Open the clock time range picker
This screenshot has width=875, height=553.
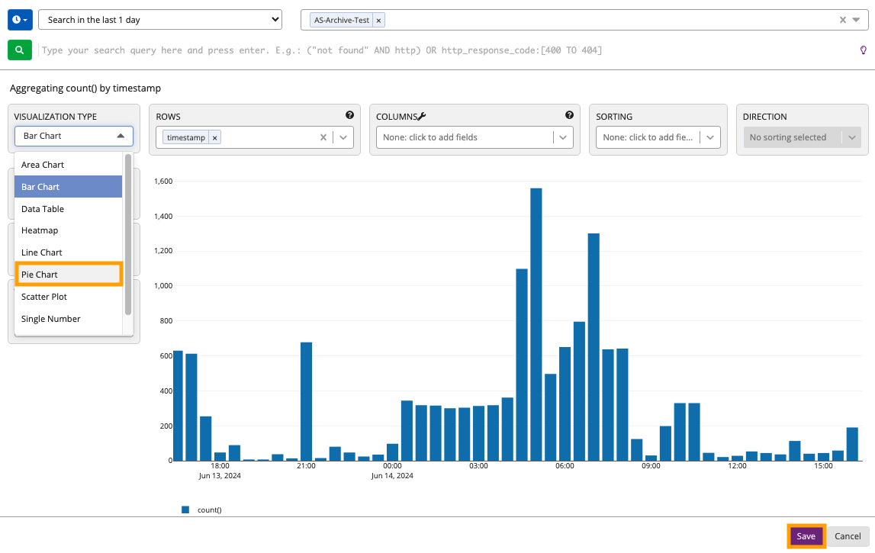pyautogui.click(x=20, y=20)
